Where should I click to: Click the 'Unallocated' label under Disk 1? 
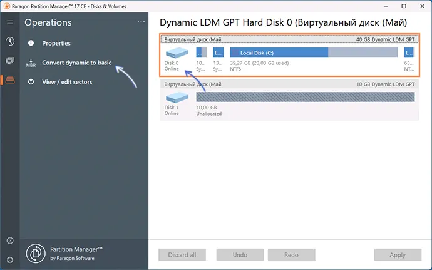[209, 114]
